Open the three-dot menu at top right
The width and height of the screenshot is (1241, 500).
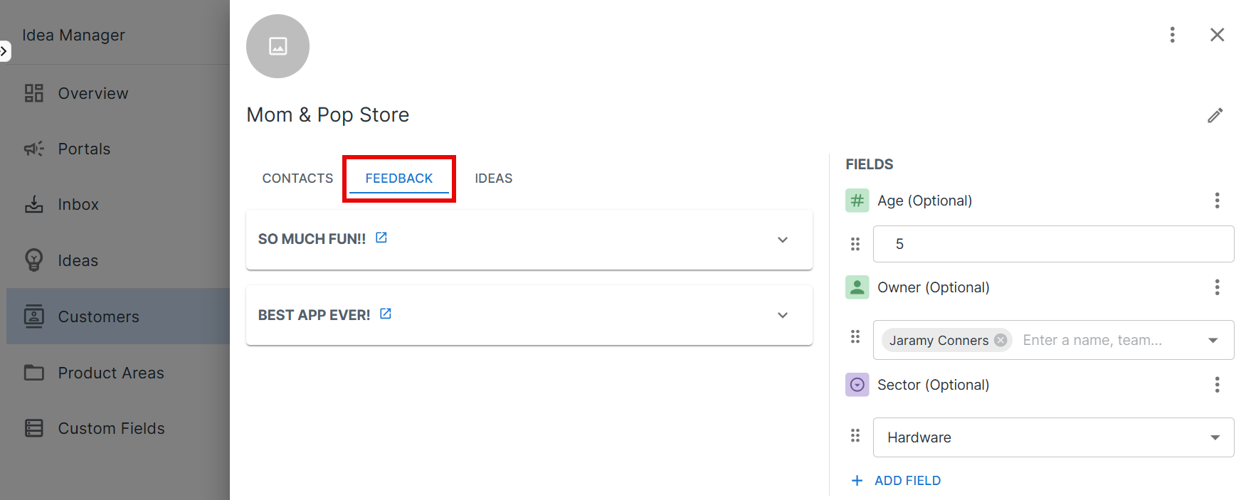(x=1172, y=35)
